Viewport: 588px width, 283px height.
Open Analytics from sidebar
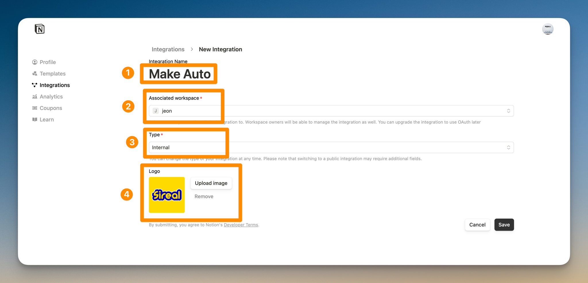point(51,97)
